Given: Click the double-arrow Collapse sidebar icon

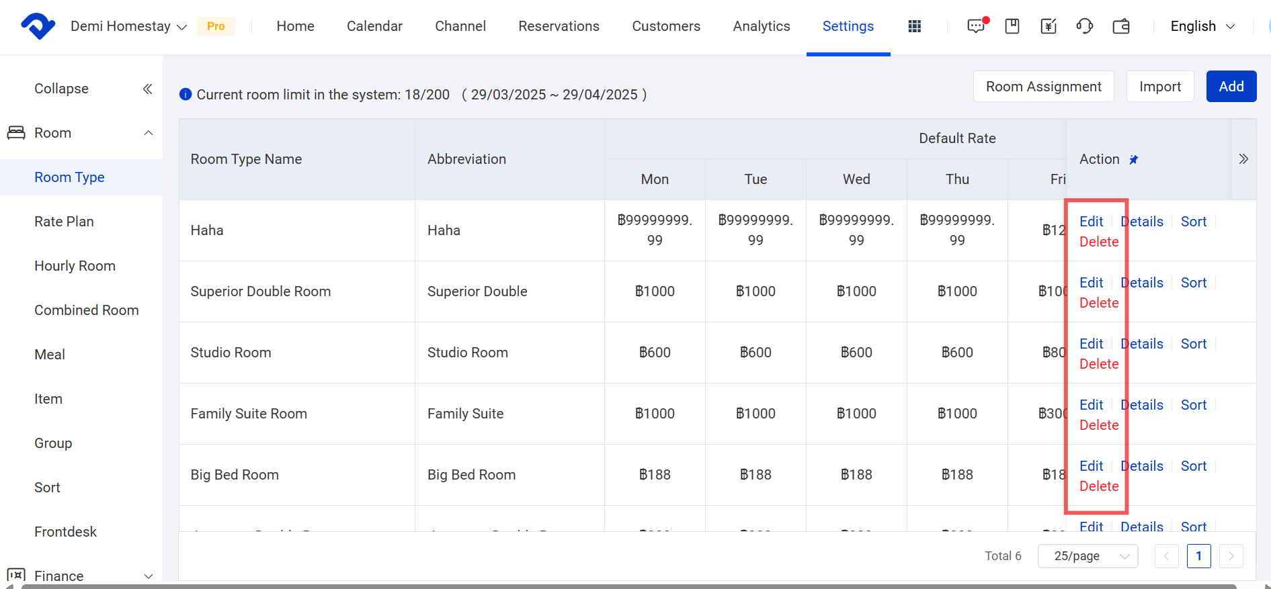Looking at the screenshot, I should pyautogui.click(x=148, y=89).
